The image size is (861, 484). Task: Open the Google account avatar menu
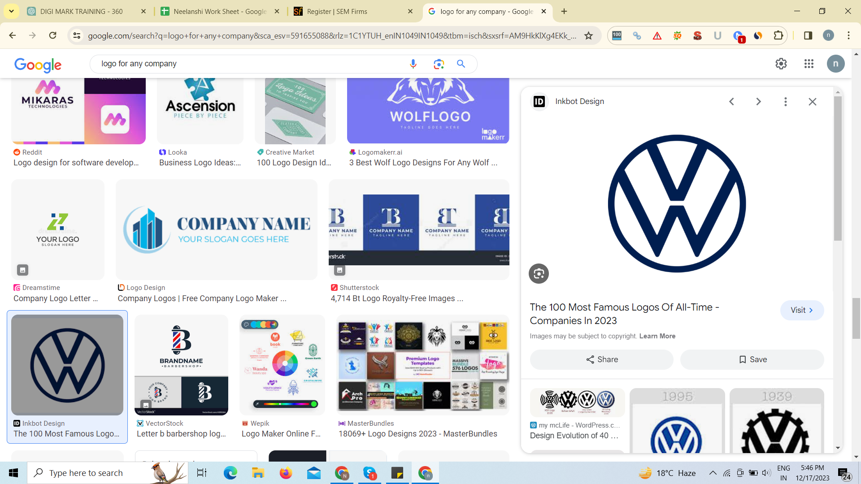835,64
